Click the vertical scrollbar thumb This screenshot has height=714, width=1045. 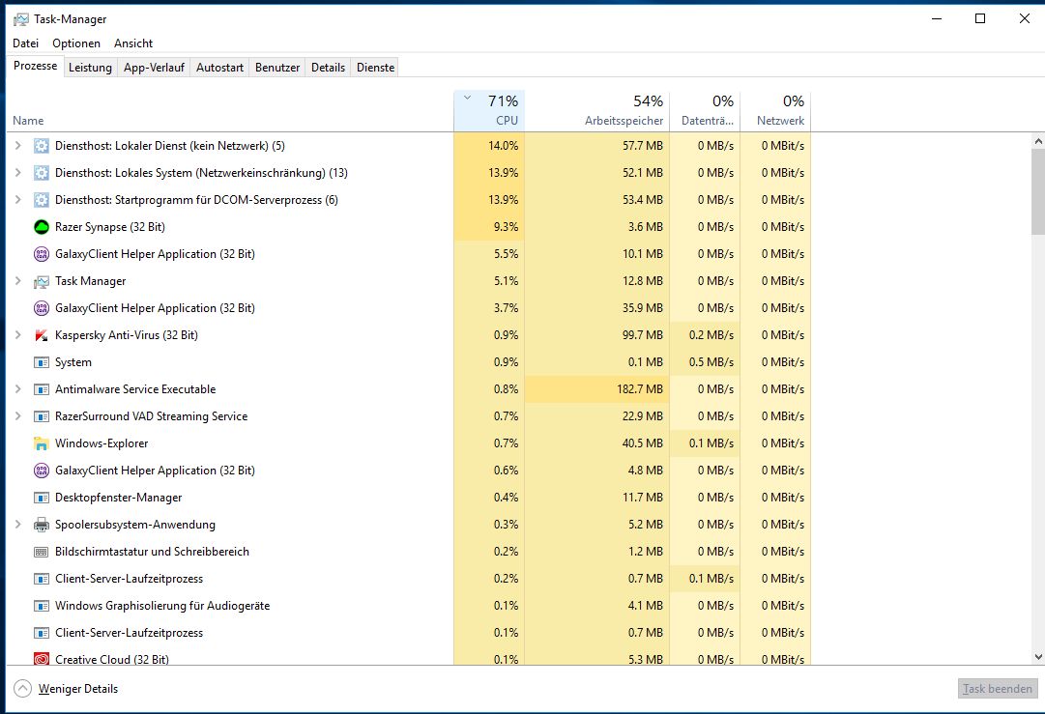coord(1037,192)
